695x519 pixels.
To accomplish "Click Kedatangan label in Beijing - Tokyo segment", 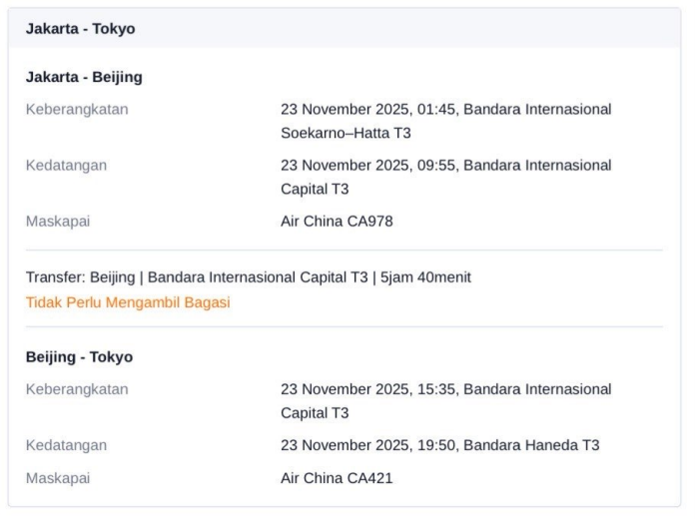I will pyautogui.click(x=66, y=445).
